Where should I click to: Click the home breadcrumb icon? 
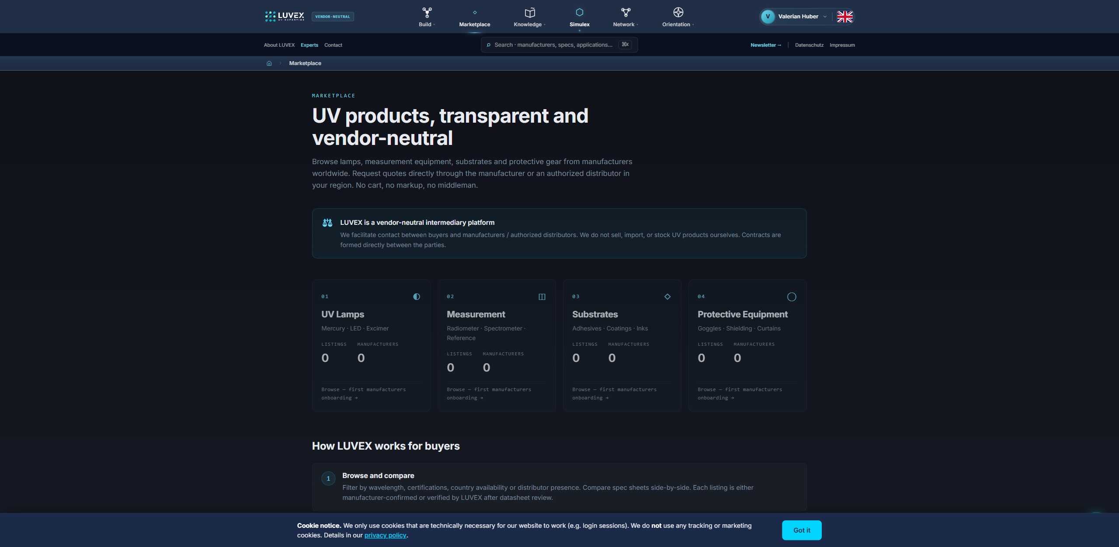pyautogui.click(x=269, y=63)
